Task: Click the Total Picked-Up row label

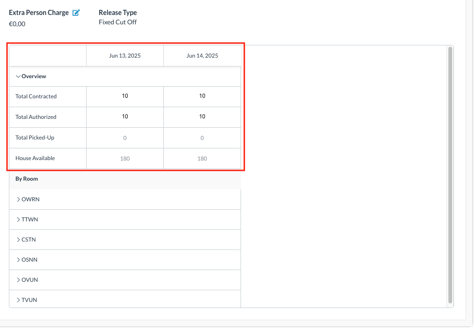Action: 35,138
